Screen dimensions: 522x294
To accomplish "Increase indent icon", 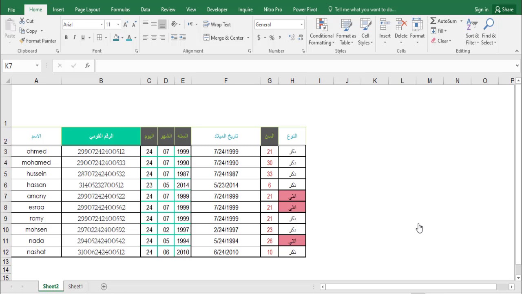I will pos(182,38).
